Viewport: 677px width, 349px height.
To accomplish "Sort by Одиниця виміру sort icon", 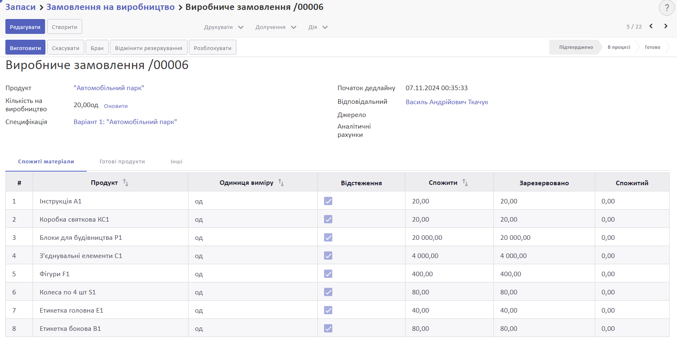I will coord(281,183).
